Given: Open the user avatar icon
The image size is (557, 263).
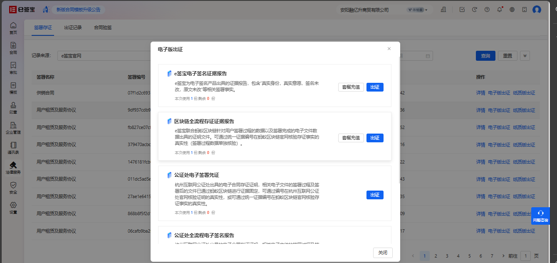Looking at the screenshot, I should click(537, 9).
